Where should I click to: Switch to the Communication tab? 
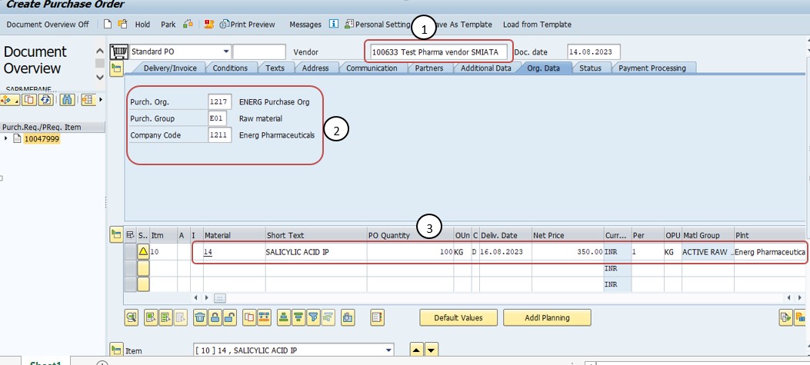[x=372, y=68]
